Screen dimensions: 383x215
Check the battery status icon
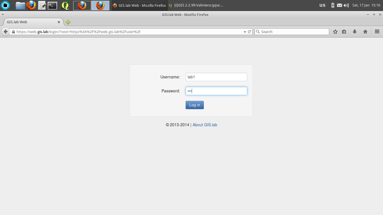(333, 5)
